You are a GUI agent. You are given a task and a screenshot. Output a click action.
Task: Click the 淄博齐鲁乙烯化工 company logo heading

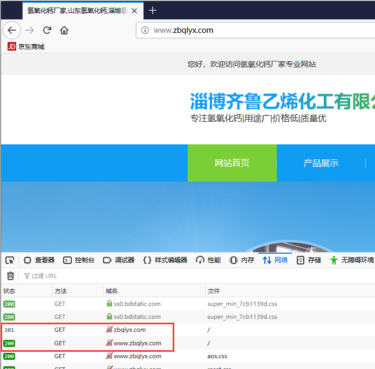tap(282, 101)
